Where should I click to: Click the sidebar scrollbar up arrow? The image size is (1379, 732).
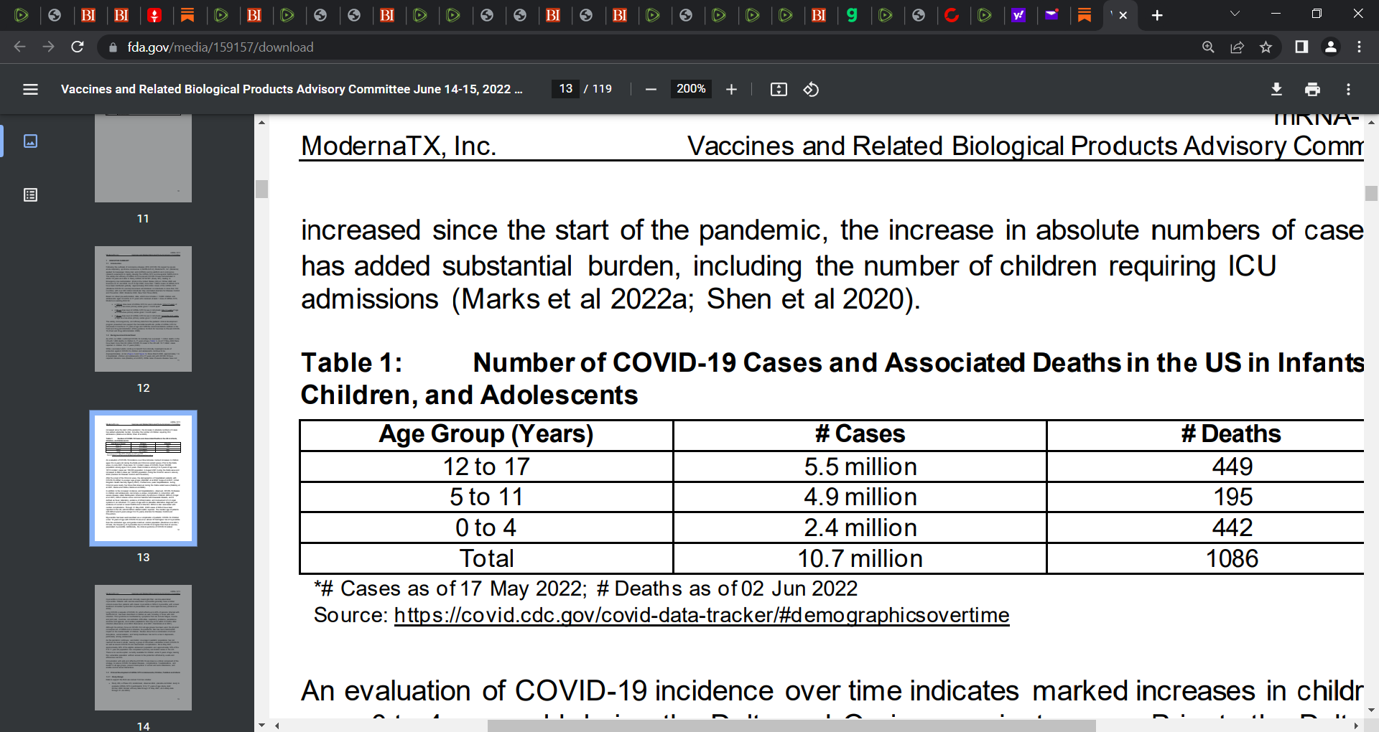(261, 122)
